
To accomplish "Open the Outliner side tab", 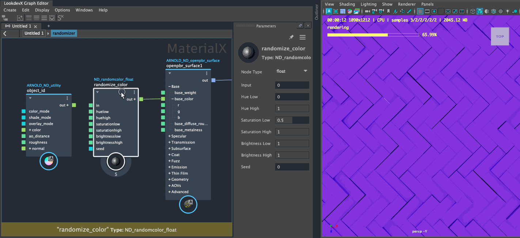I will [317, 13].
